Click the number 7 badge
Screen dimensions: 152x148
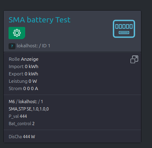click(12, 46)
